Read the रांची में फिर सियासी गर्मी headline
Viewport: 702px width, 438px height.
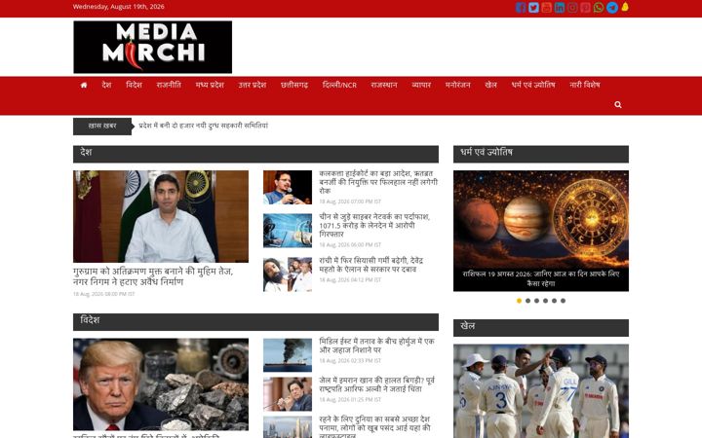click(371, 265)
